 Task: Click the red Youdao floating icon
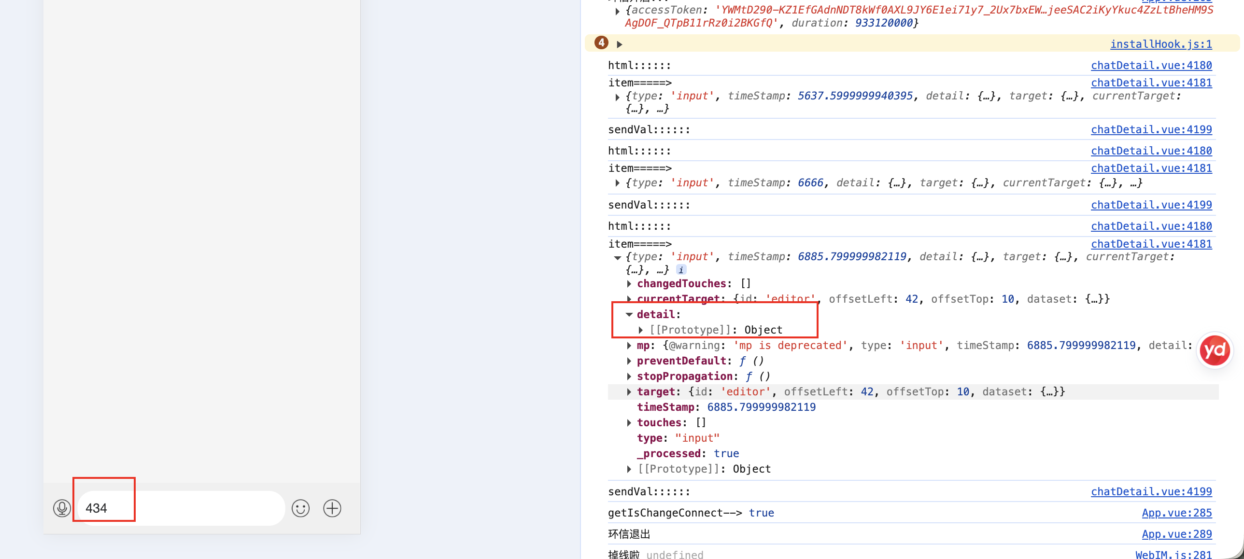coord(1215,350)
